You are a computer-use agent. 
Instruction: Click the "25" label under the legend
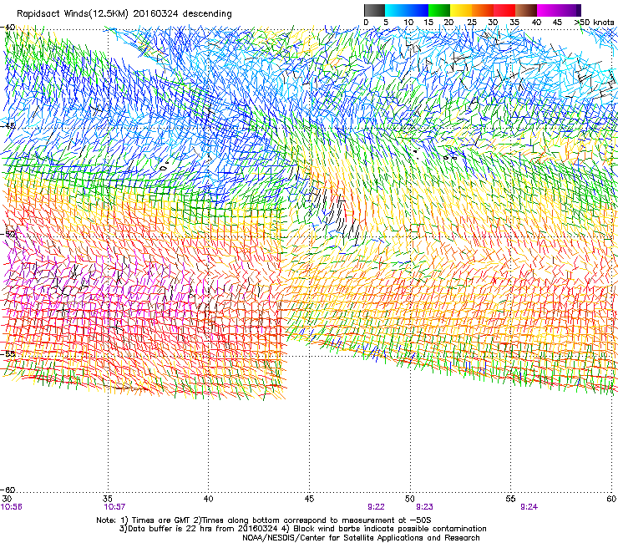472,23
